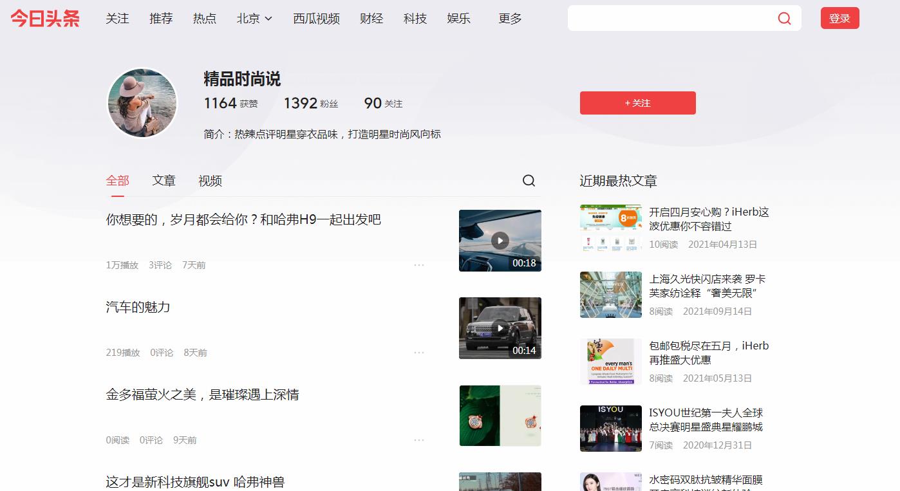This screenshot has height=491, width=900.
Task: Open hot article 开启四月安心购 iHerb
Action: coord(709,219)
